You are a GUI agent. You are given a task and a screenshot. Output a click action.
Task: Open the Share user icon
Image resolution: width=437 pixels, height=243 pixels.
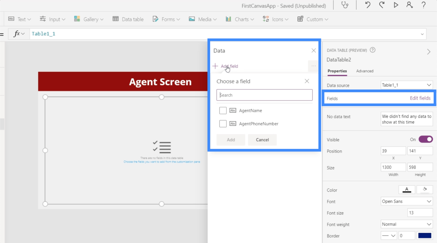click(410, 5)
